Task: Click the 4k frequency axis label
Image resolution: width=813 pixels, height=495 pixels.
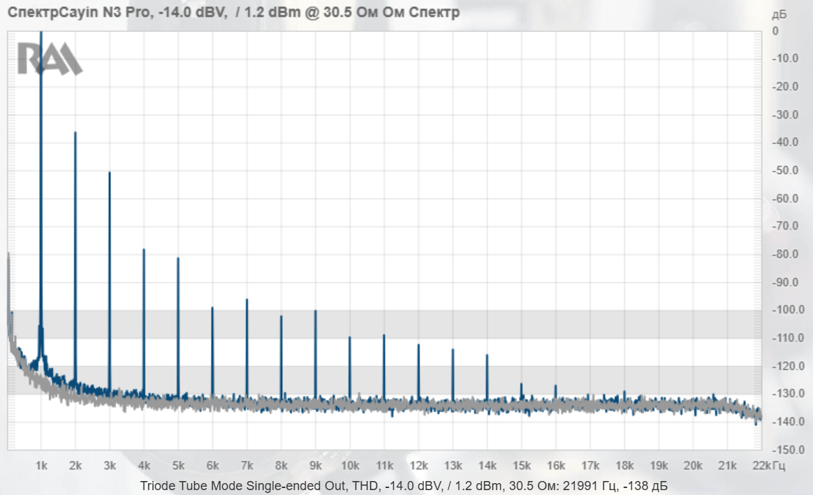Action: (144, 466)
